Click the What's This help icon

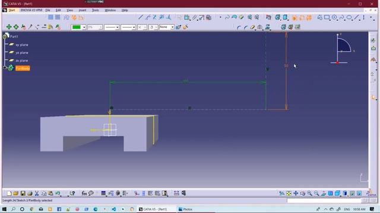pos(72,193)
